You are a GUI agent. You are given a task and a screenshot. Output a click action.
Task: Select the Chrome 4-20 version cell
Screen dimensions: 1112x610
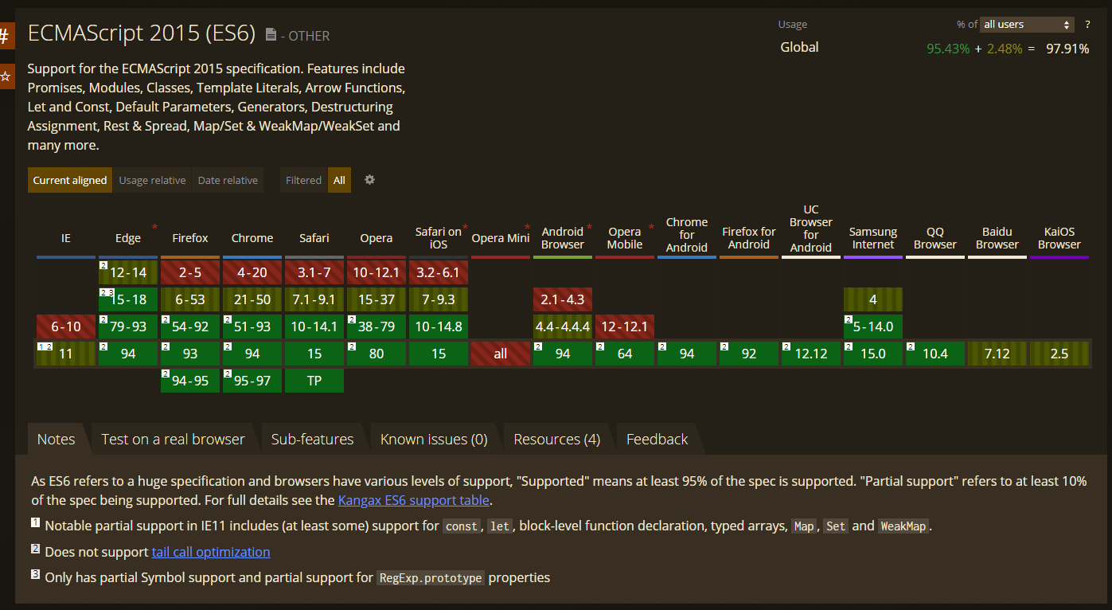click(x=252, y=272)
